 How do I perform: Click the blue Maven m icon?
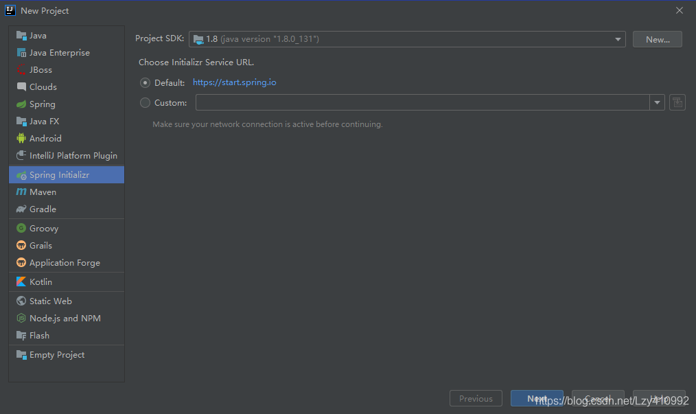point(21,192)
